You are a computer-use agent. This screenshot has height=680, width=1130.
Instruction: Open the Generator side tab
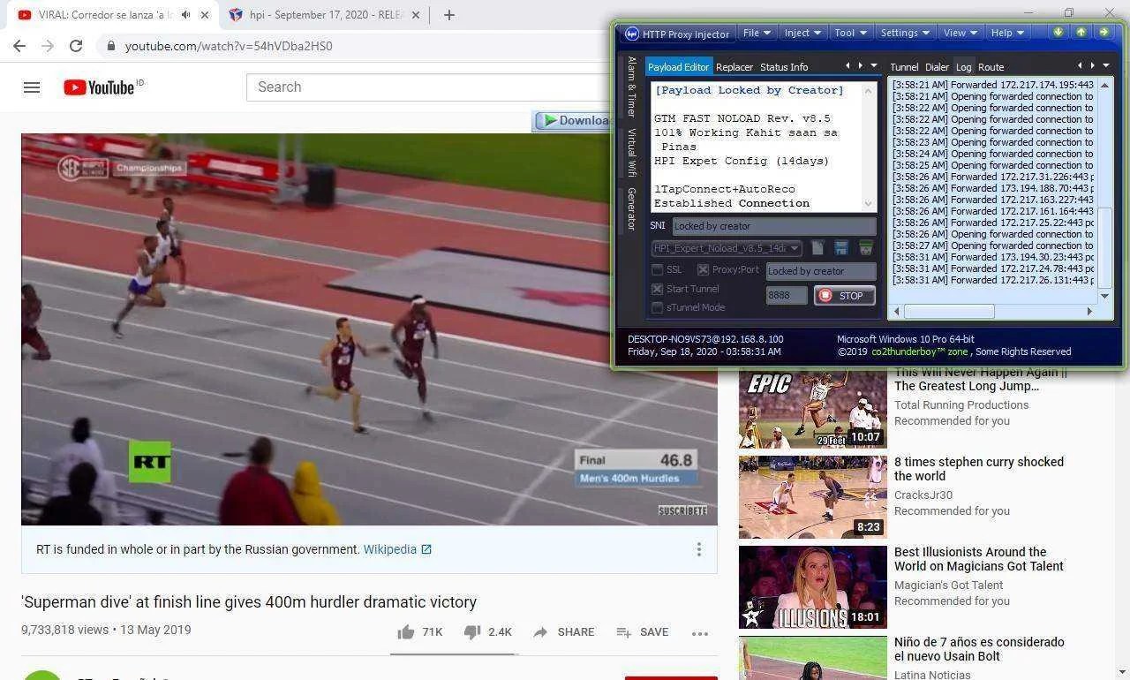[x=631, y=209]
